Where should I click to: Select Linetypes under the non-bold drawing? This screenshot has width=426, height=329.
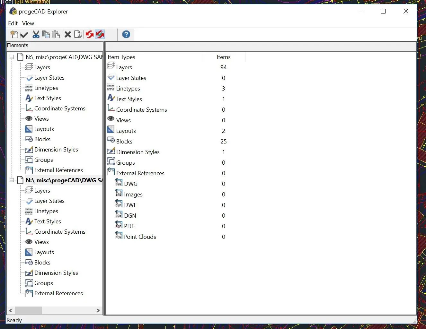tap(46, 88)
